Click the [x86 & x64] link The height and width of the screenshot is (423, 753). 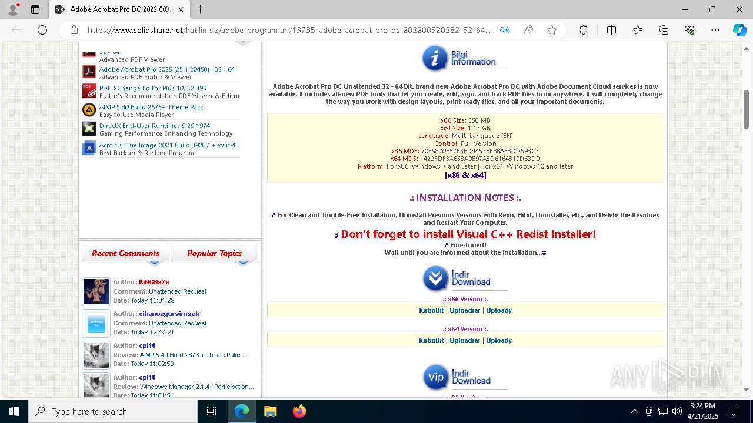[x=465, y=175]
